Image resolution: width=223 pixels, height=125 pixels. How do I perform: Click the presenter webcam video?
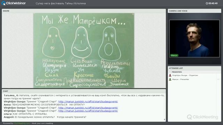click(x=194, y=39)
